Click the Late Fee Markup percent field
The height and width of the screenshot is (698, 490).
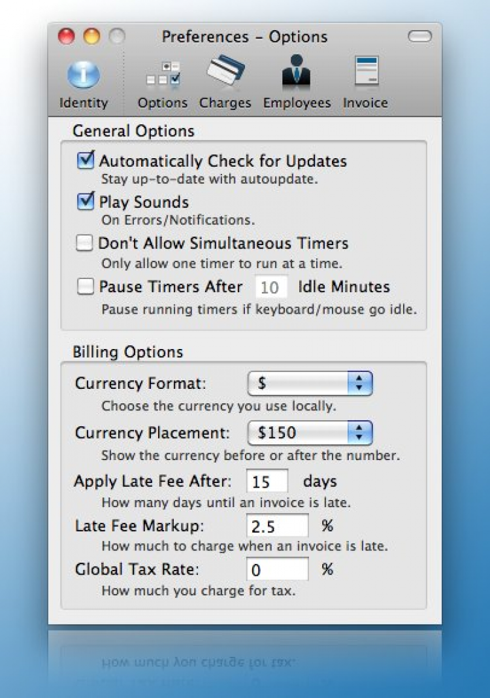(x=277, y=526)
